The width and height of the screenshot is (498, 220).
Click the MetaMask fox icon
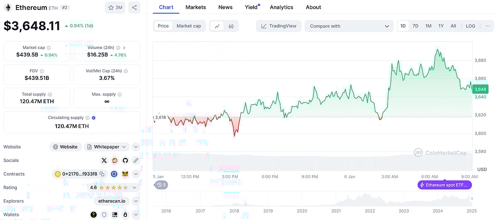pyautogui.click(x=125, y=174)
